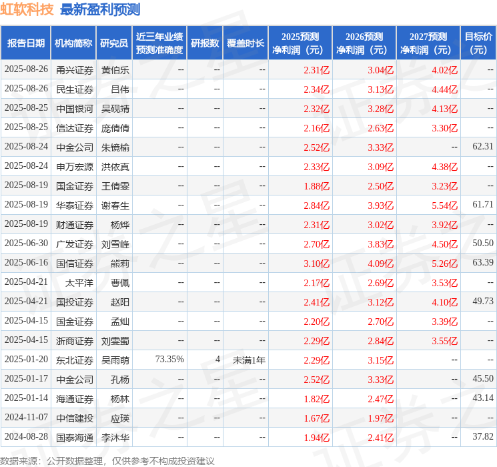Click the 1.88亿 profit forecast
This screenshot has width=497, height=467.
317,186
